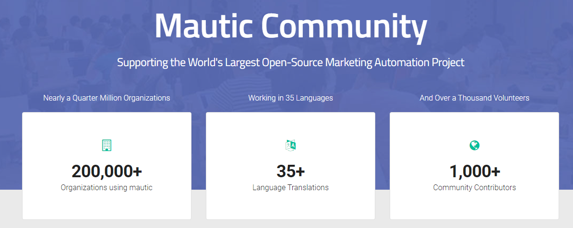The width and height of the screenshot is (573, 228).
Task: Click the language translation icon above 35+
Action: 290,145
